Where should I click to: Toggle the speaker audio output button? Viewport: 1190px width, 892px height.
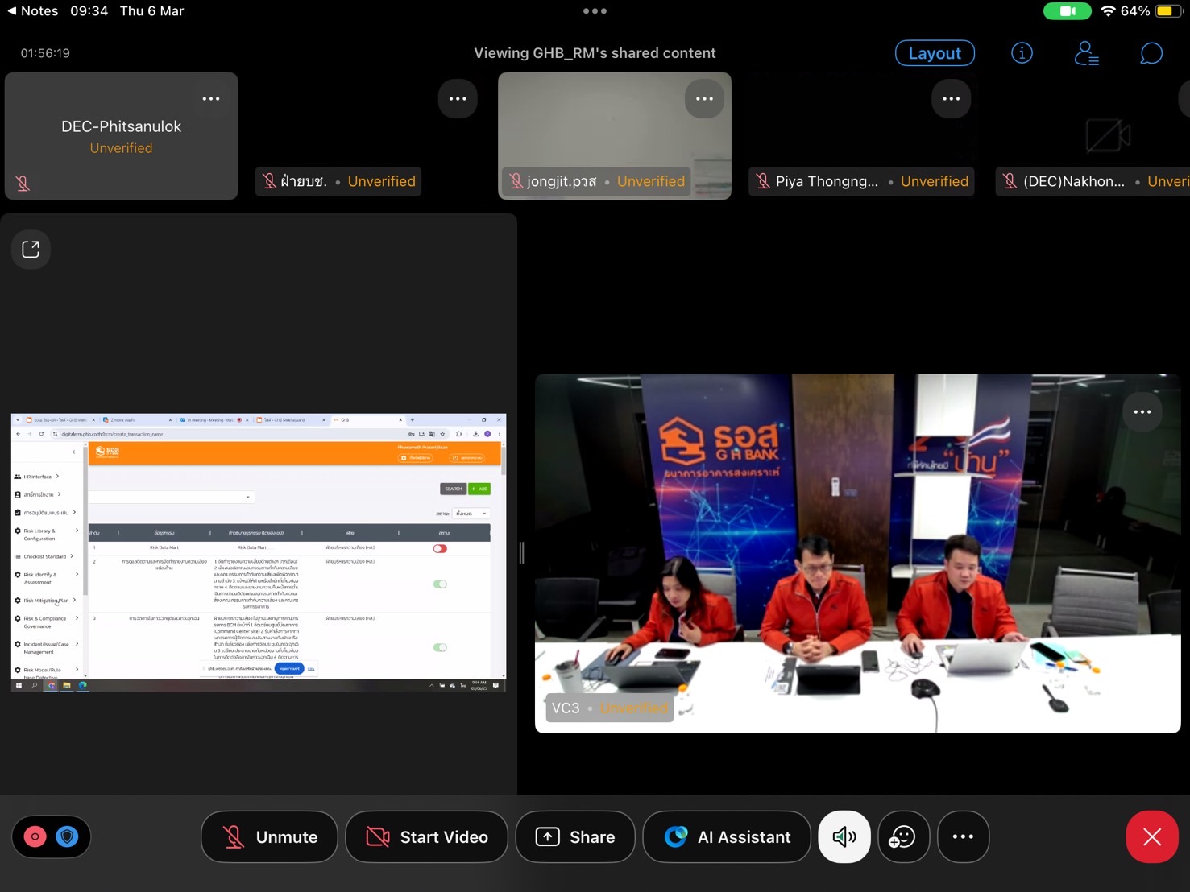coord(844,837)
